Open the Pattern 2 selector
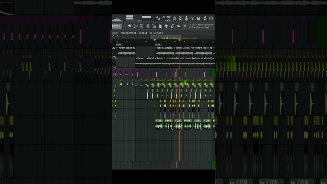The width and height of the screenshot is (327, 184). (116, 26)
